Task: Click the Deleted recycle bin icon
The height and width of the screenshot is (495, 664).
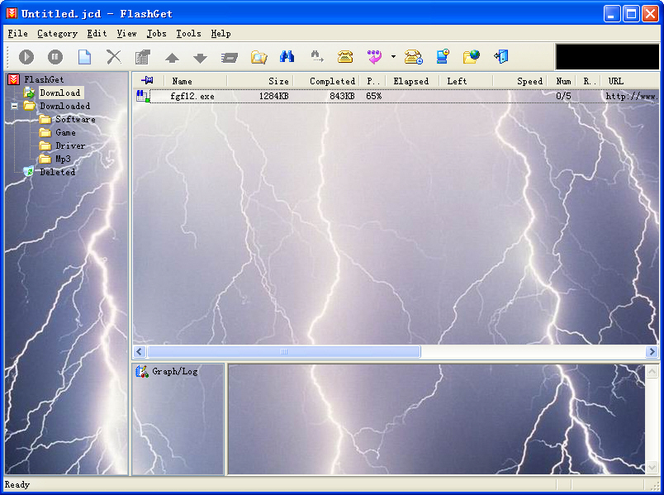Action: [28, 171]
